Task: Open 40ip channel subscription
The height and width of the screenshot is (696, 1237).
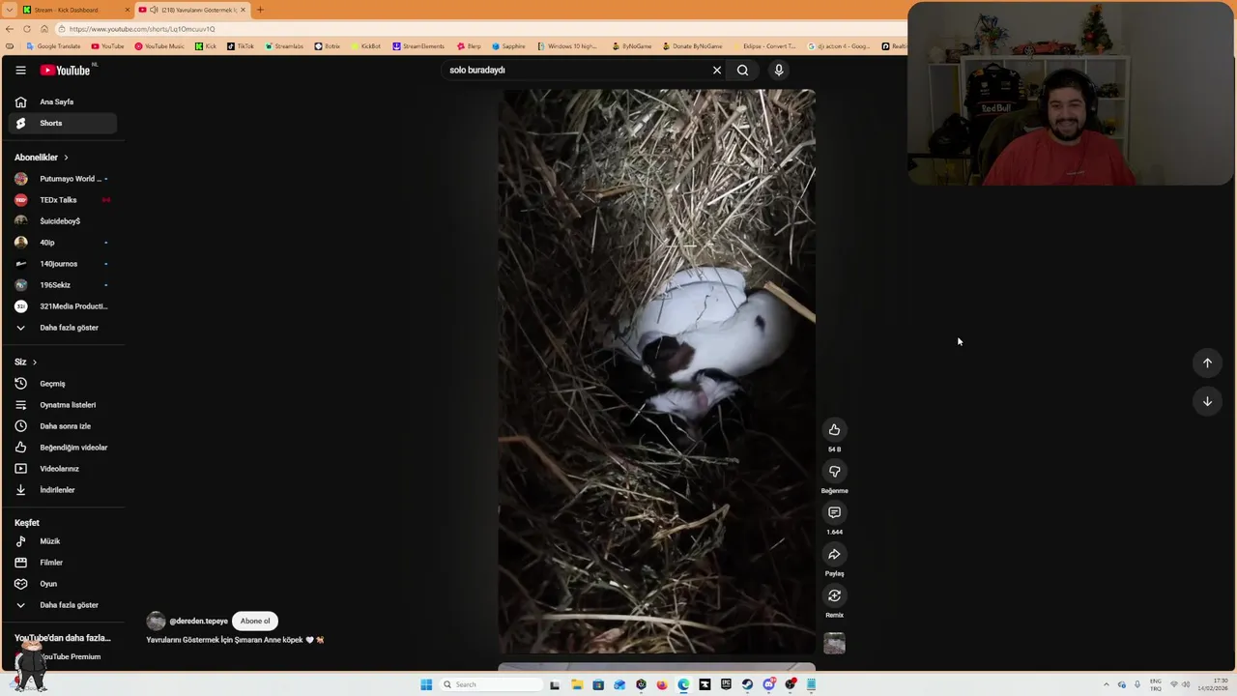Action: [62, 243]
